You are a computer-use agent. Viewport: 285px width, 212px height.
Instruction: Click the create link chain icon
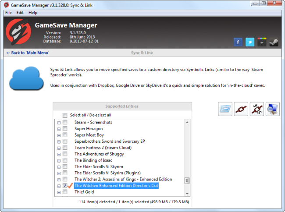241,109
